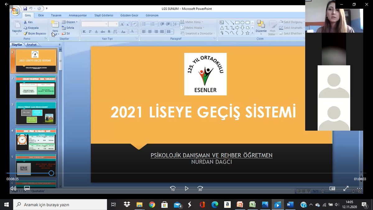Click the player volume speaker icon
The height and width of the screenshot is (210, 373).
13,188
